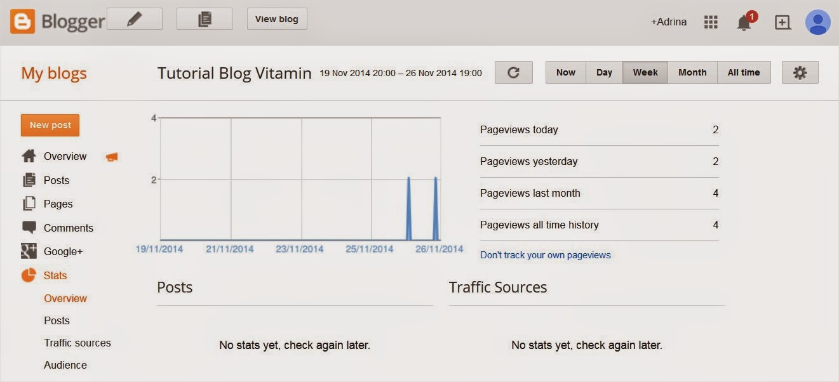Open Comments in the sidebar

(x=69, y=228)
